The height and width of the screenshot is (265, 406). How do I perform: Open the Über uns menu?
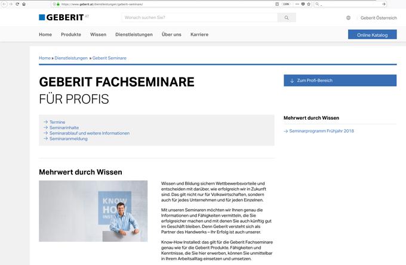click(171, 35)
